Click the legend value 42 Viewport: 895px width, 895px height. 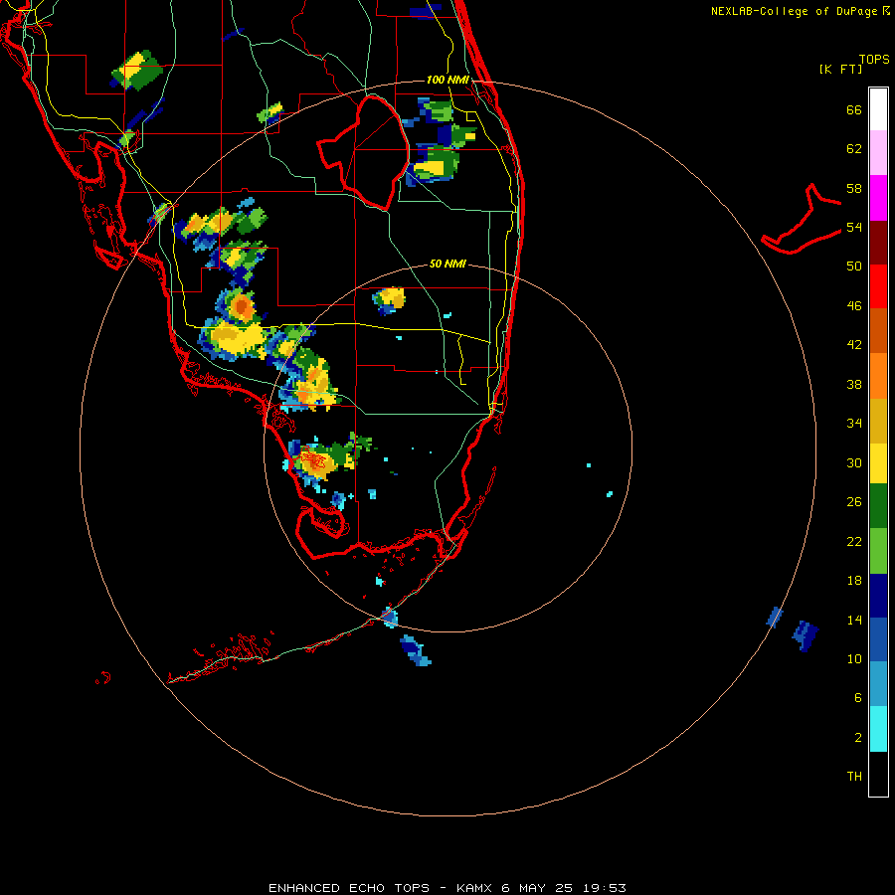[854, 345]
